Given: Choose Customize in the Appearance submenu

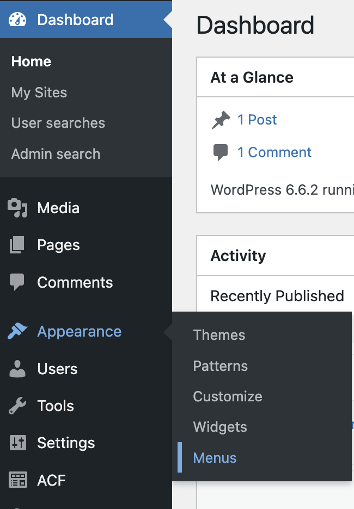Looking at the screenshot, I should click(x=227, y=396).
